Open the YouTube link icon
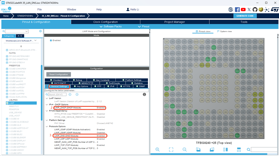This screenshot has height=156, width=279. (243, 10)
